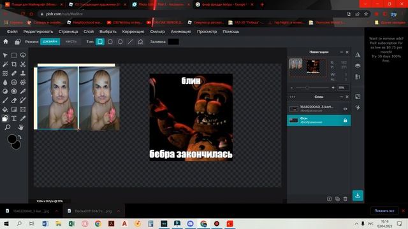This screenshot has width=408, height=229.
Task: Choose line shape type
Action: tap(130, 41)
